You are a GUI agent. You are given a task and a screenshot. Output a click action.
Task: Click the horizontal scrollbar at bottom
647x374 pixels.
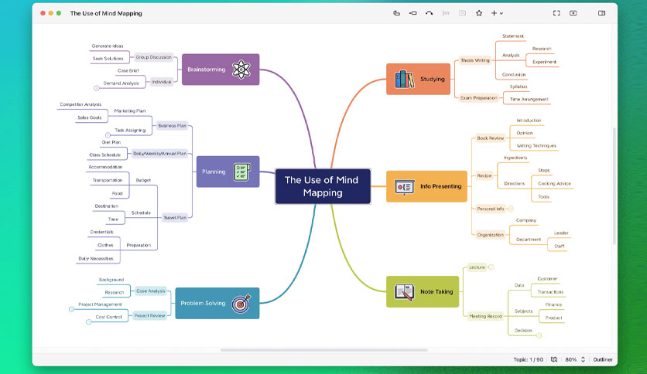click(324, 350)
